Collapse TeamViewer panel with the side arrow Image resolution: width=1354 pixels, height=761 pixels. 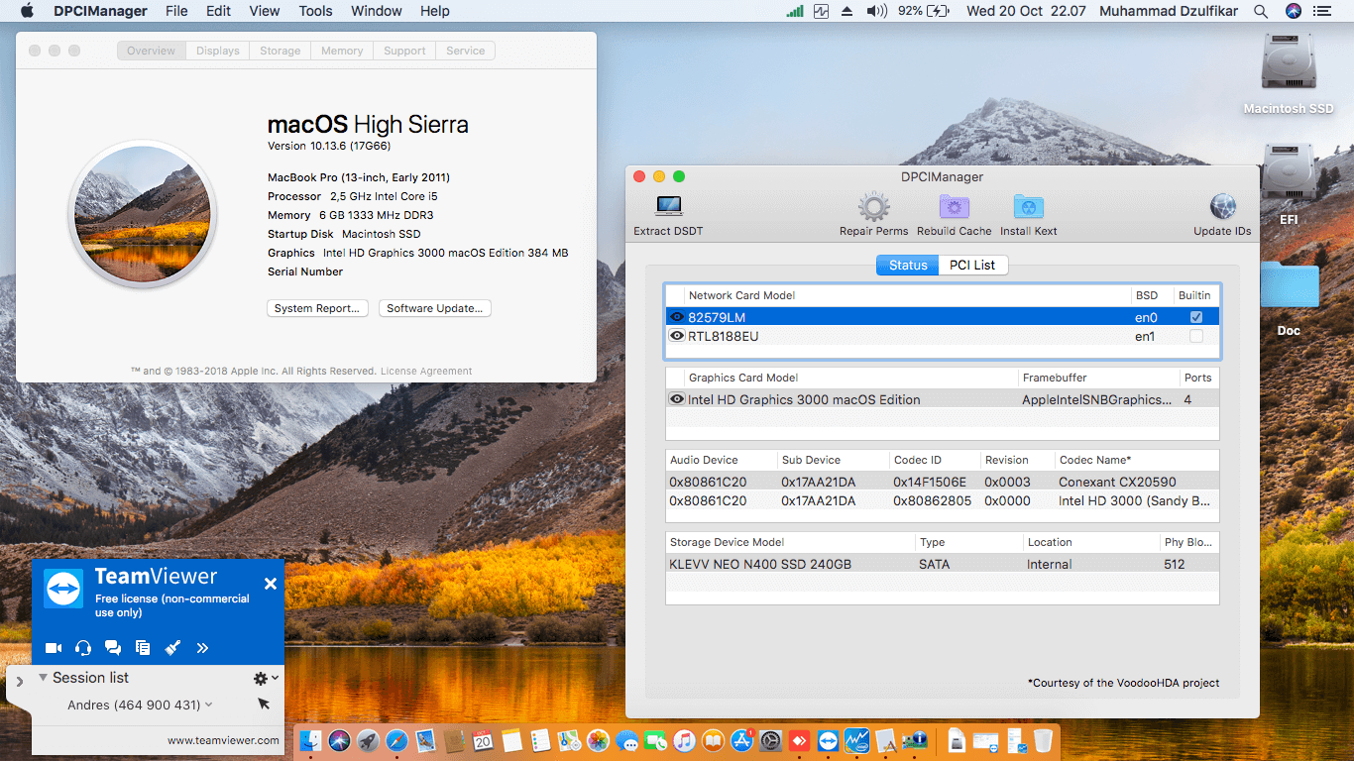pos(20,682)
